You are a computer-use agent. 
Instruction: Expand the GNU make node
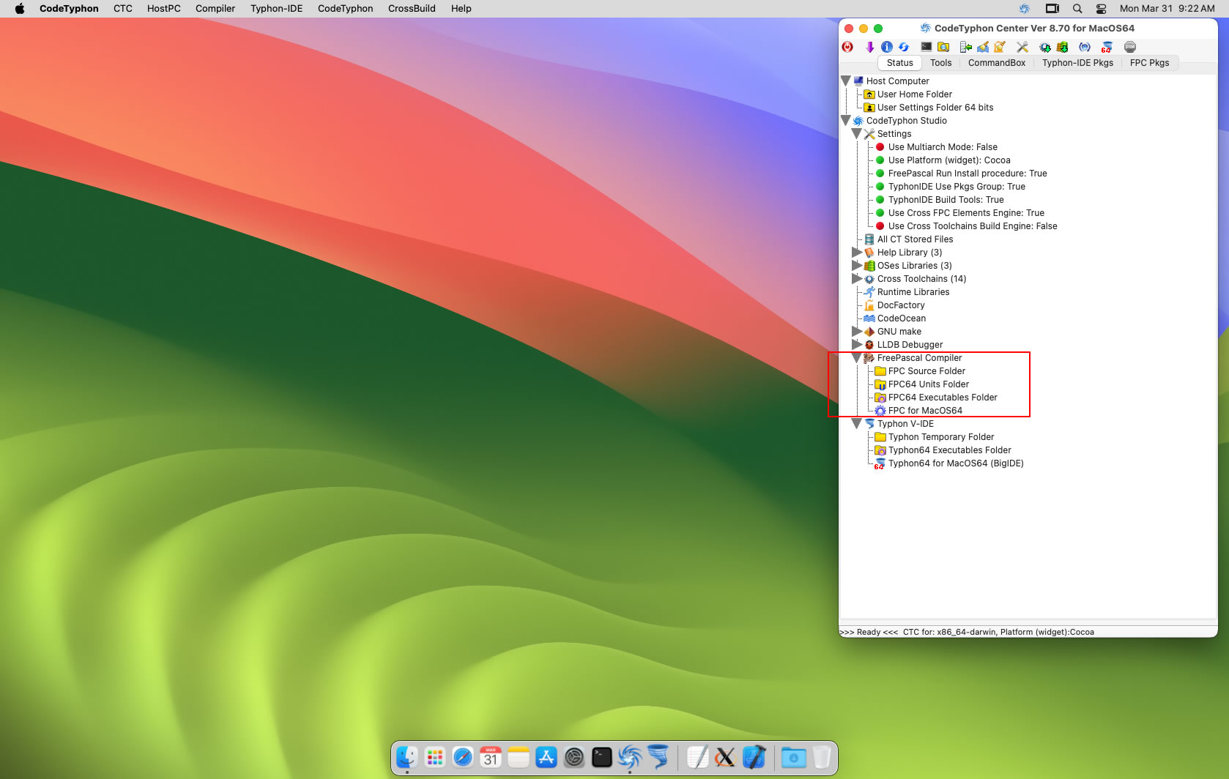pyautogui.click(x=857, y=331)
